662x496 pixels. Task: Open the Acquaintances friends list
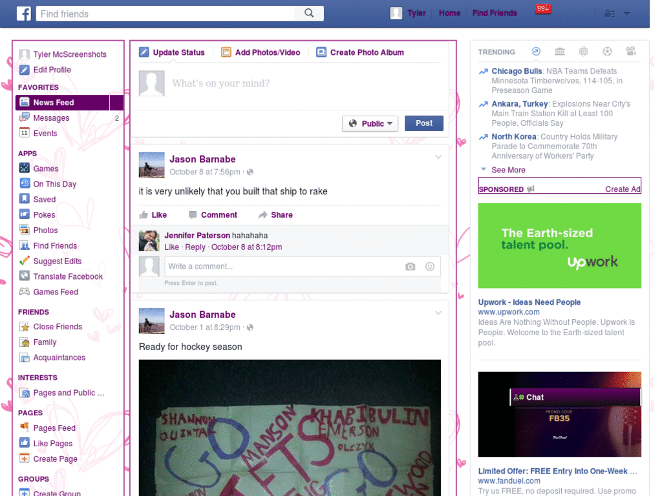point(59,357)
